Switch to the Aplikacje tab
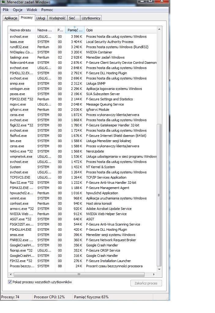Screen dimensions: 215x313 coord(11,18)
